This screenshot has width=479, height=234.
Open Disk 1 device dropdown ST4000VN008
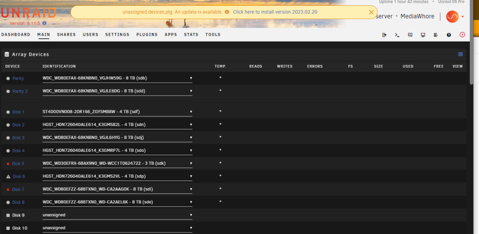[117, 112]
